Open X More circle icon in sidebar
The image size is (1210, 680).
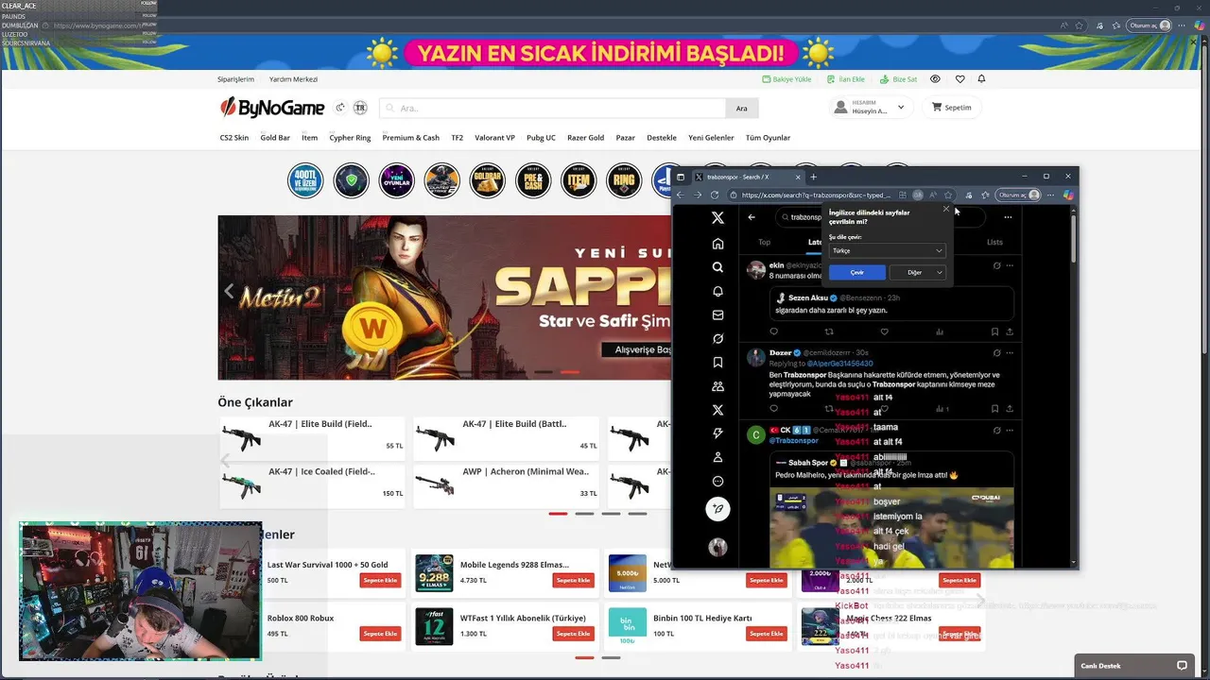pos(717,482)
